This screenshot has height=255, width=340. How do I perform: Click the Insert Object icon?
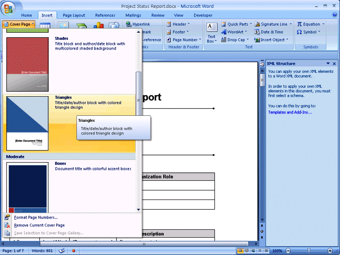point(257,40)
